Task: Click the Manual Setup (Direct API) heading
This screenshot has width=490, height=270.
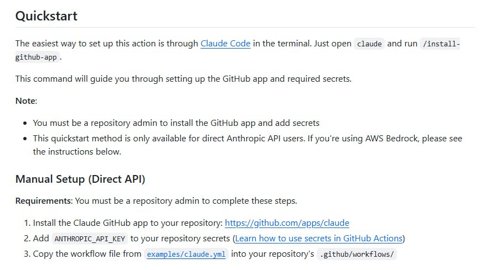Action: [80, 179]
